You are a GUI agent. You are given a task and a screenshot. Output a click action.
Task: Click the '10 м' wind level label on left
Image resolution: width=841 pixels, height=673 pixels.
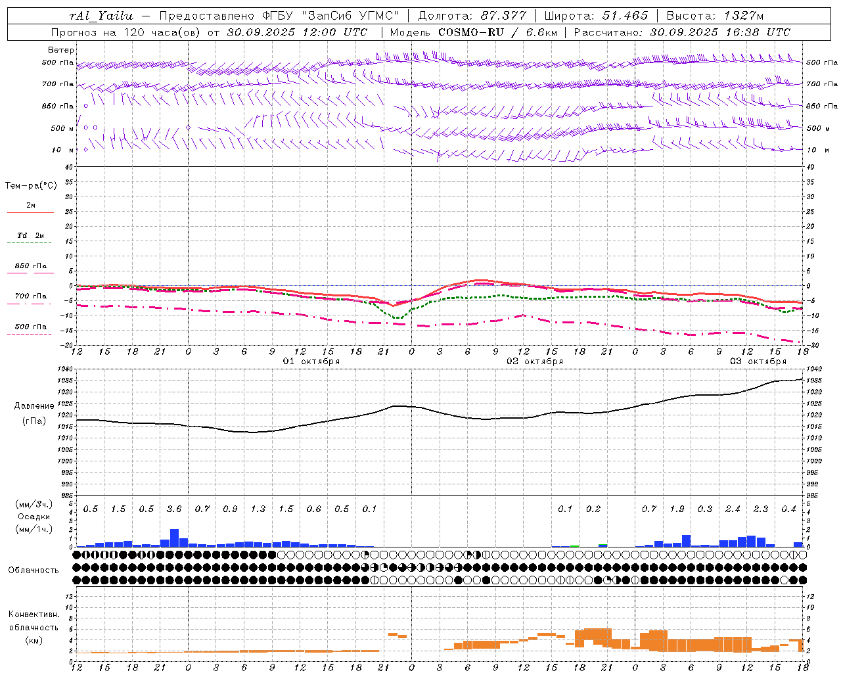click(x=63, y=150)
